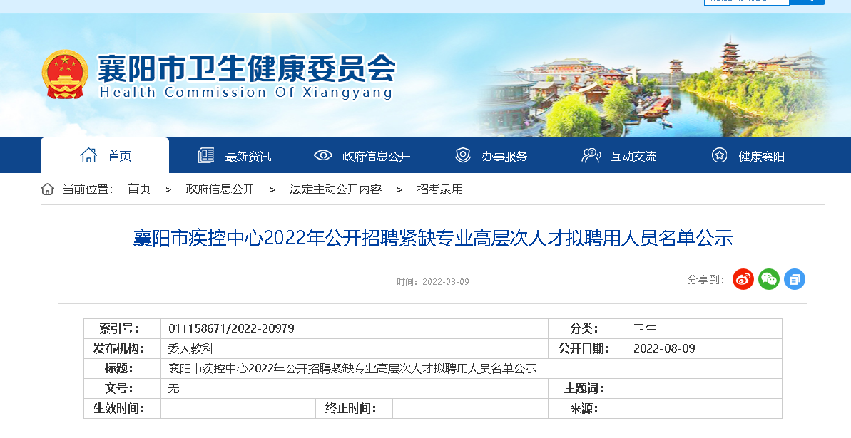851x438 pixels.
Task: Open the 办事服务 menu item
Action: tap(504, 157)
